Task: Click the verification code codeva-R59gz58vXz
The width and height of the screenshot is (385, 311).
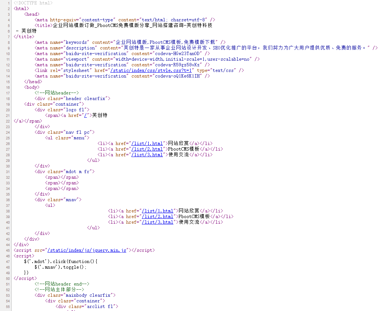Action: 177,65
